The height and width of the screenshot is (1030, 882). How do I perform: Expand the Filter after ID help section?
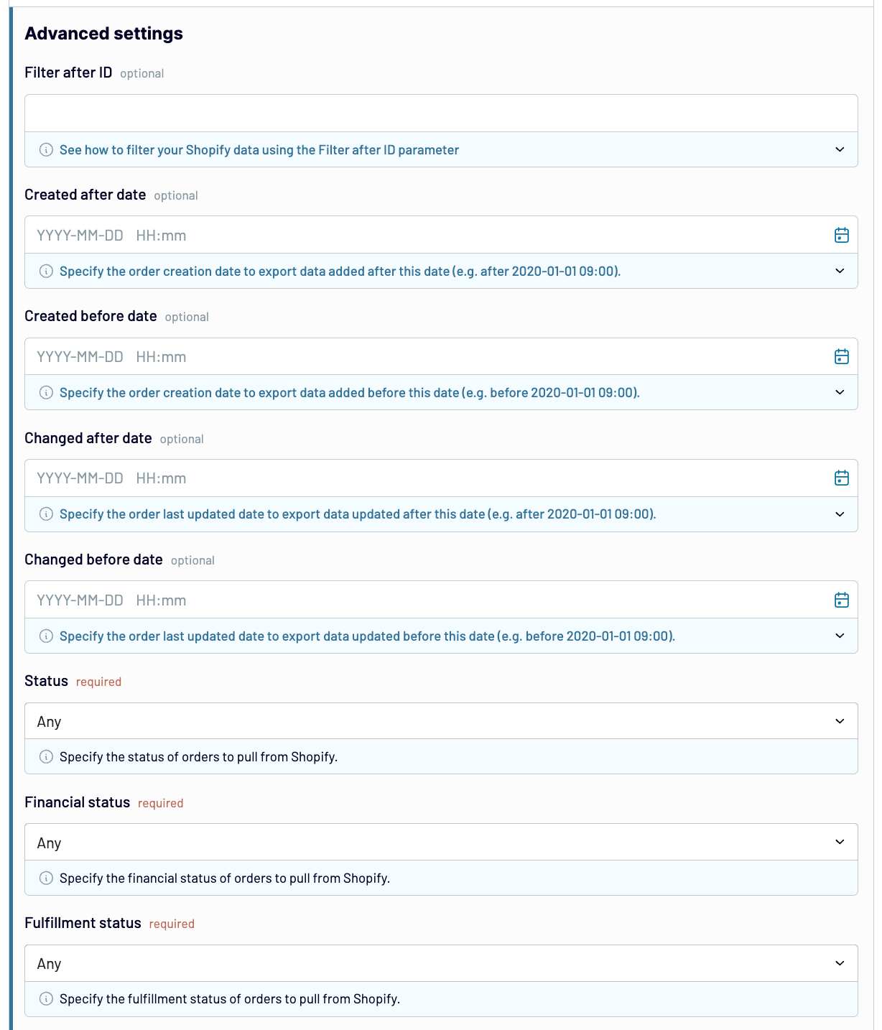840,150
